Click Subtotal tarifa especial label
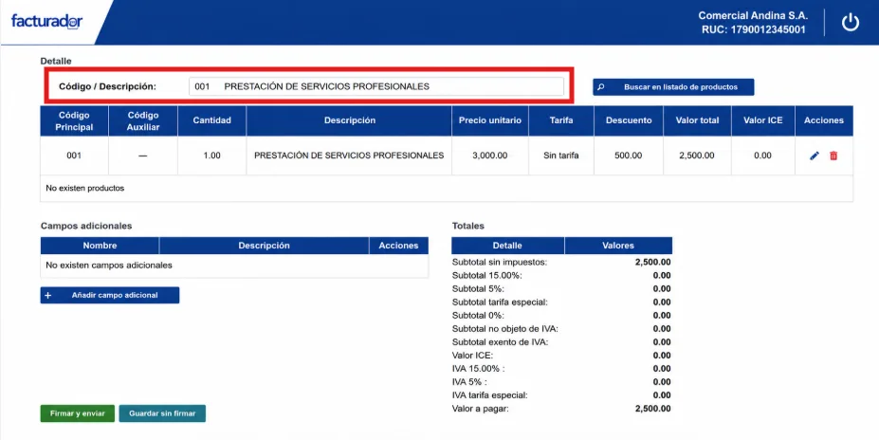The height and width of the screenshot is (440, 879). click(500, 302)
